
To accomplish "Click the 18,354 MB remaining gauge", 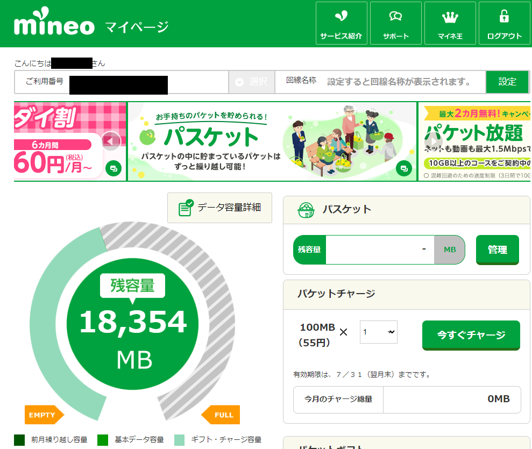I will (x=133, y=324).
